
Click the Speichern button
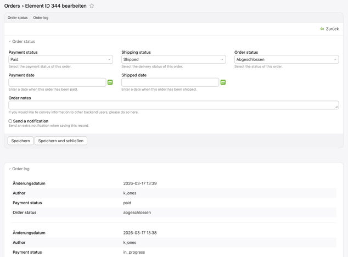[x=20, y=141]
